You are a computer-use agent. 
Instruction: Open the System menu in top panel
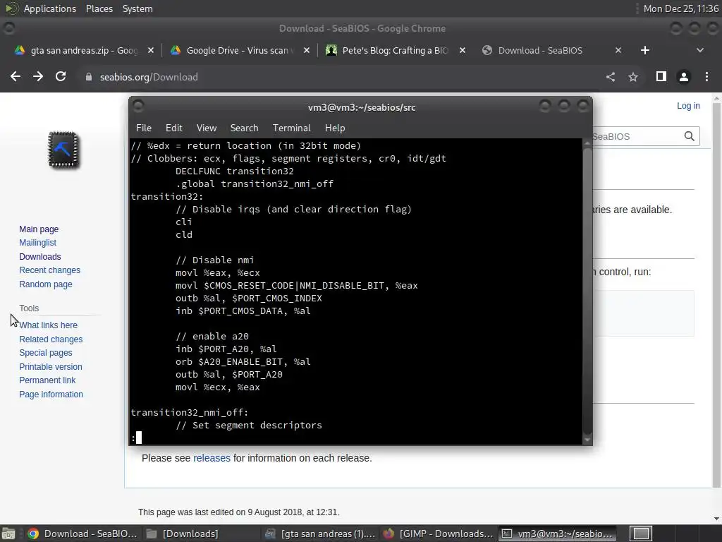click(x=137, y=8)
